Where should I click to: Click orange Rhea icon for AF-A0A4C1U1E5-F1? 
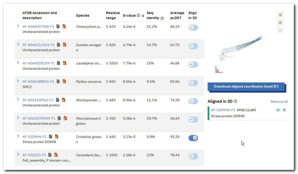click(64, 45)
